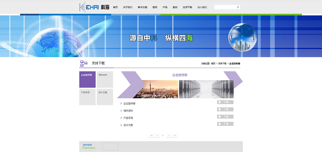322x157 pixels.
Task: Click the page number 1
Action: click(x=163, y=136)
